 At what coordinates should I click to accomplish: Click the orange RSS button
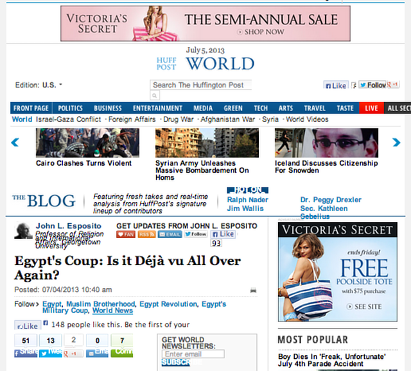tap(146, 234)
